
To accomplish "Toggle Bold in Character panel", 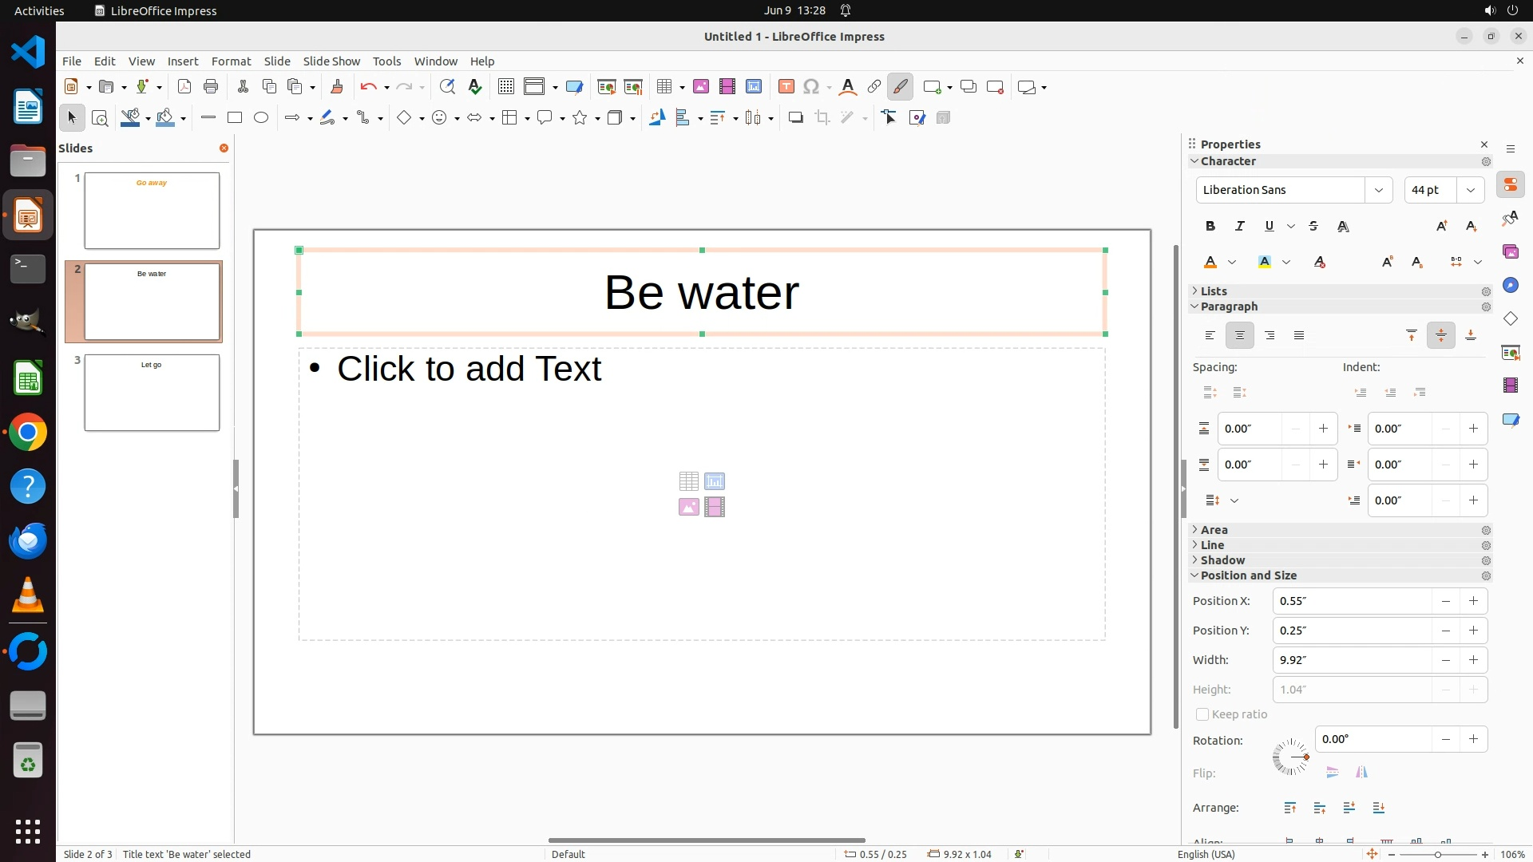I will [x=1210, y=227].
